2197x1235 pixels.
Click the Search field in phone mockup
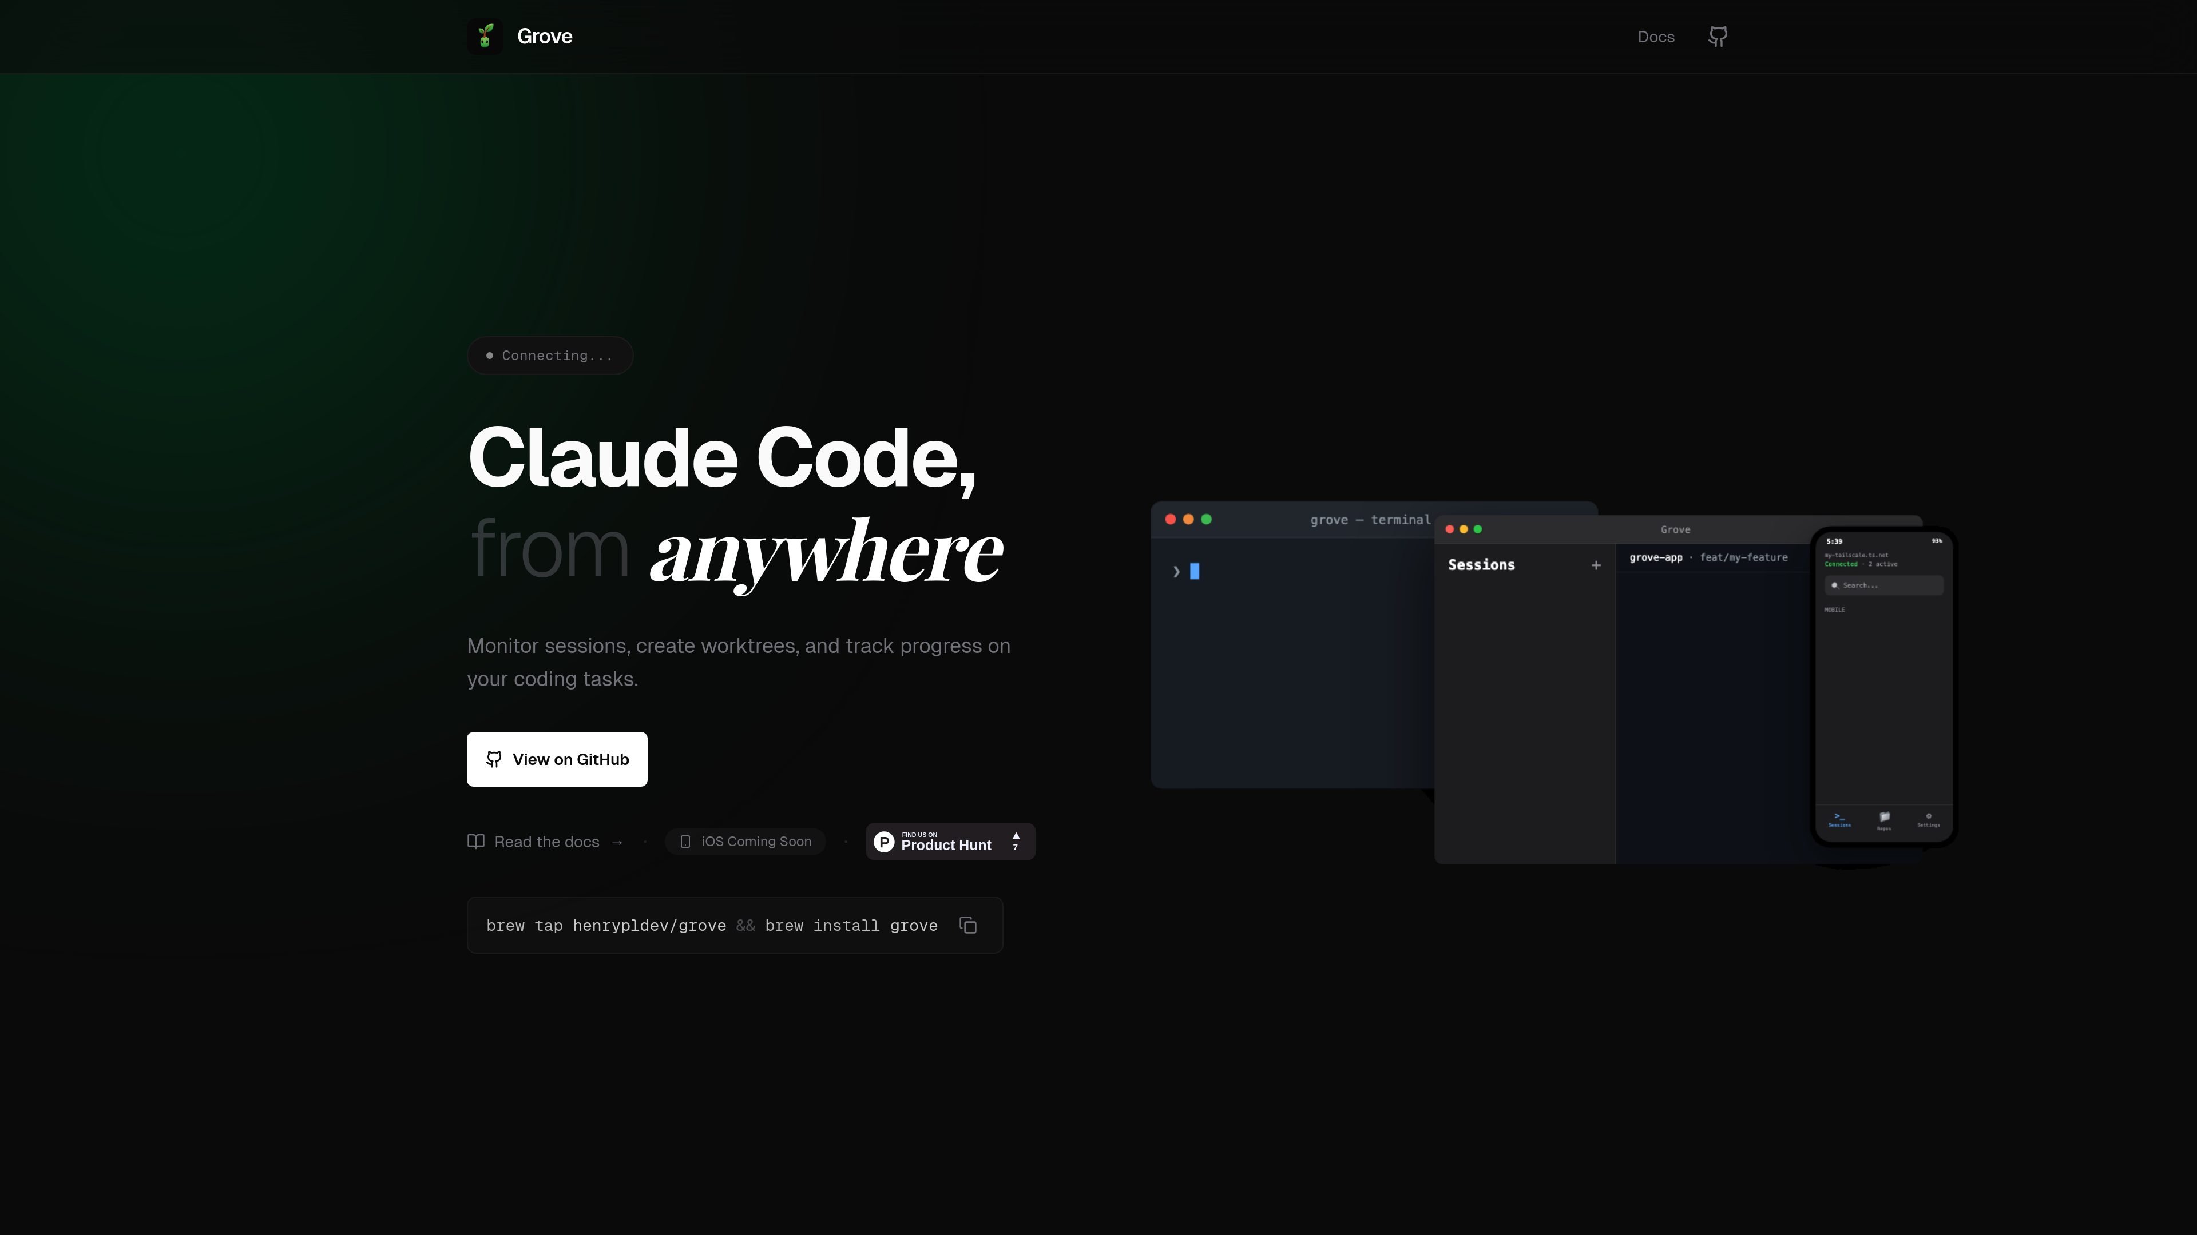tap(1884, 585)
